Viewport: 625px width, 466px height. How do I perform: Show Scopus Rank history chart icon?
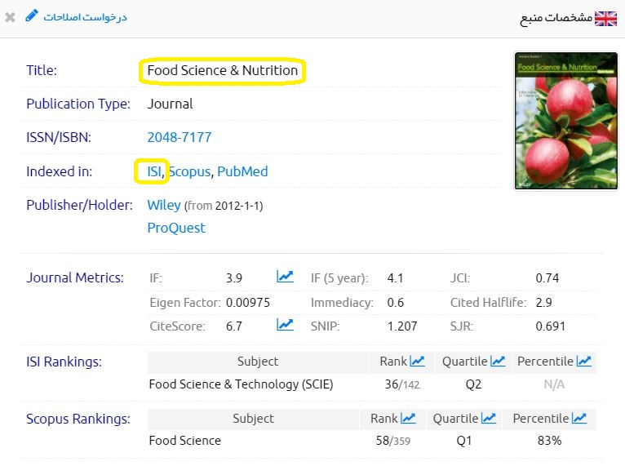point(408,418)
